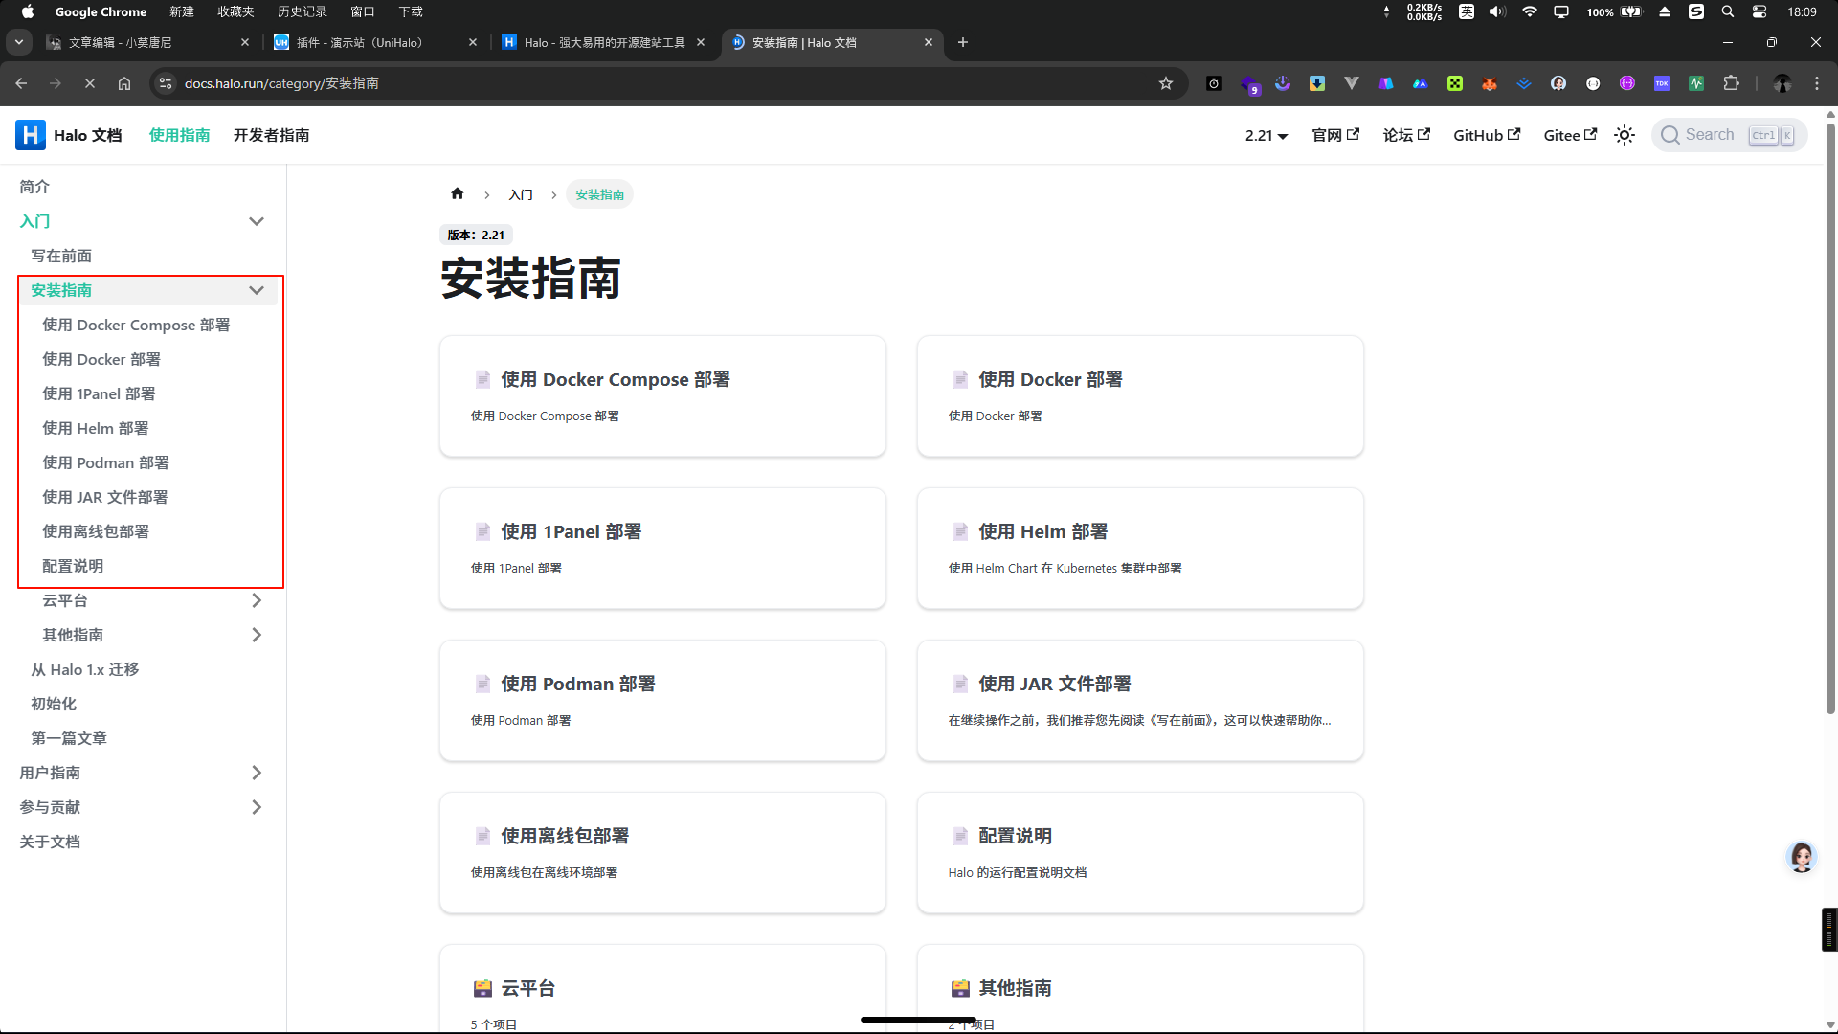Viewport: 1838px width, 1034px height.
Task: Click the green cross extension icon
Action: click(x=1455, y=83)
